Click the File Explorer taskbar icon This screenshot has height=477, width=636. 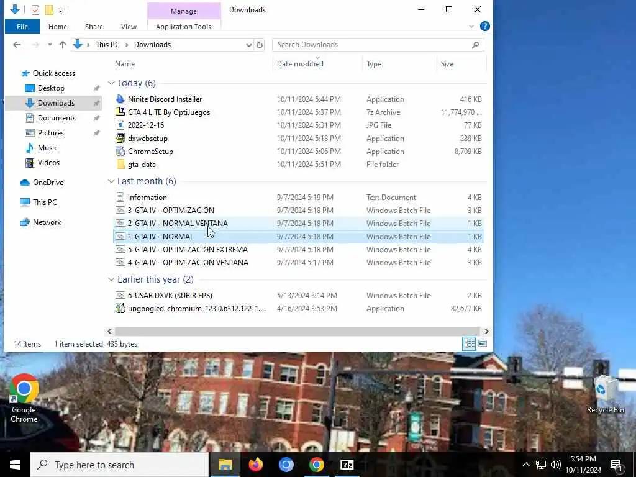tap(225, 465)
